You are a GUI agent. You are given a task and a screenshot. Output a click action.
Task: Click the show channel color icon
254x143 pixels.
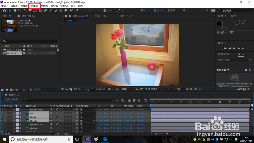[117, 89]
